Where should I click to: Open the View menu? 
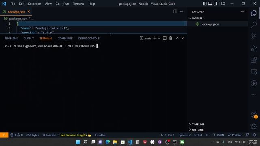pos(48,4)
